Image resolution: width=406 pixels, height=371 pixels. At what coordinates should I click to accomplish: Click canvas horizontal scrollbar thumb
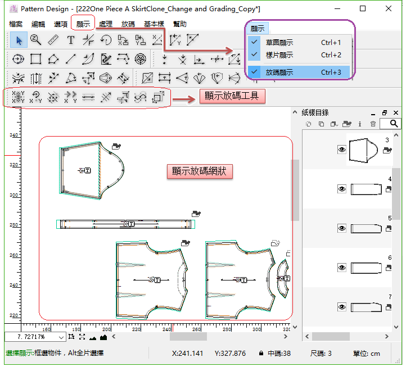coord(188,337)
